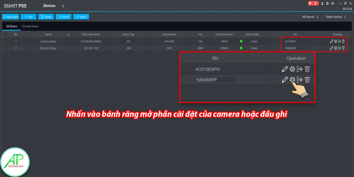Screen dimensions: 354x177
Task: Click the 'Online Devices: 2' counter
Action: 336,17
